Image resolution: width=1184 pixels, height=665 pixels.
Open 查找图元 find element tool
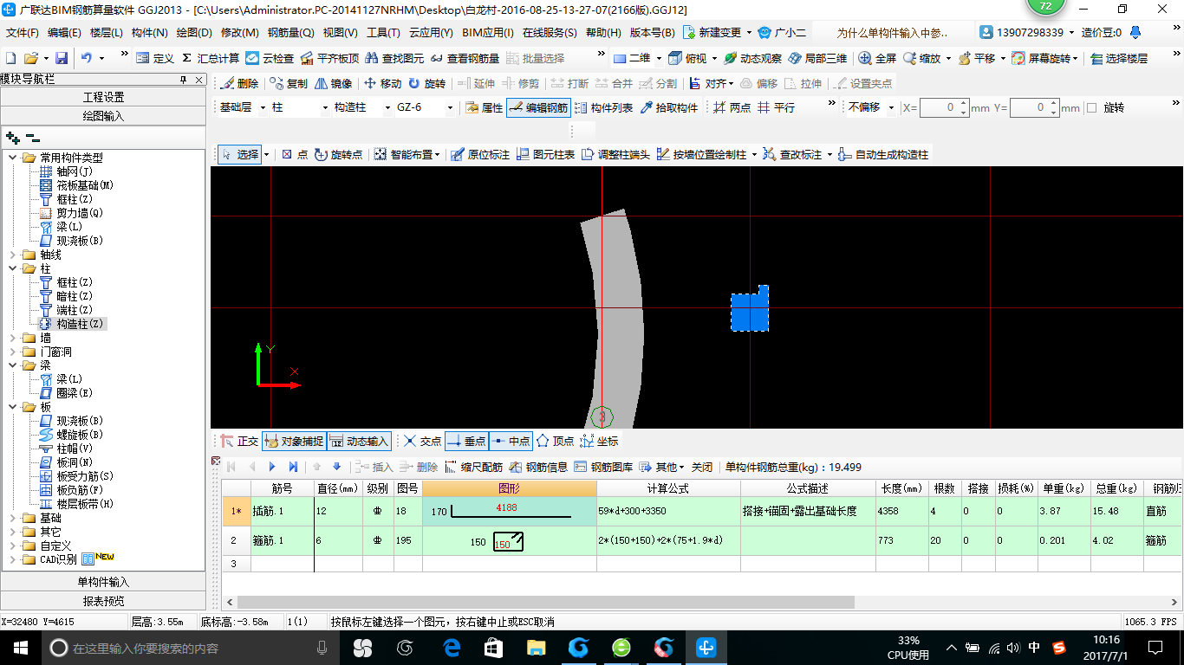pos(394,58)
